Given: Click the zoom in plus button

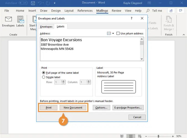Looking at the screenshot, I should [173, 136].
